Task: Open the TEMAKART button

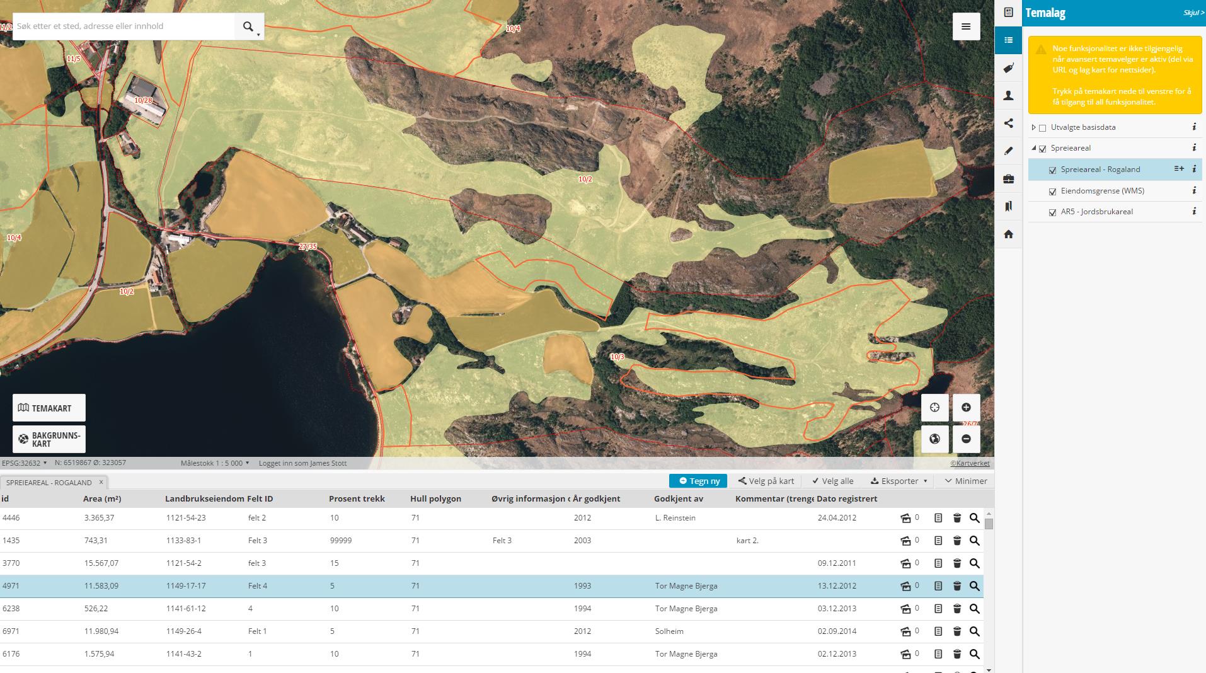Action: (49, 408)
